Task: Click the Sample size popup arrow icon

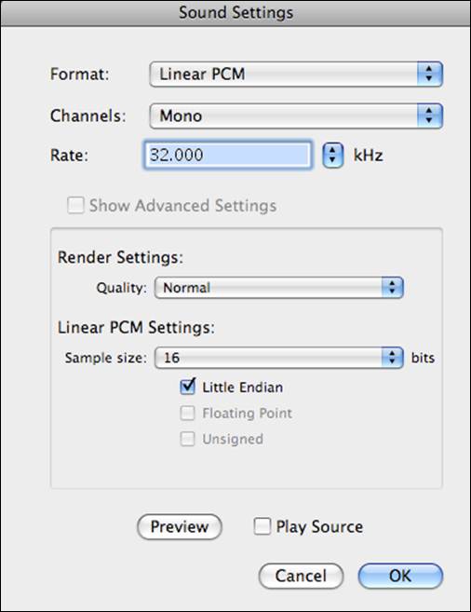Action: coord(392,358)
